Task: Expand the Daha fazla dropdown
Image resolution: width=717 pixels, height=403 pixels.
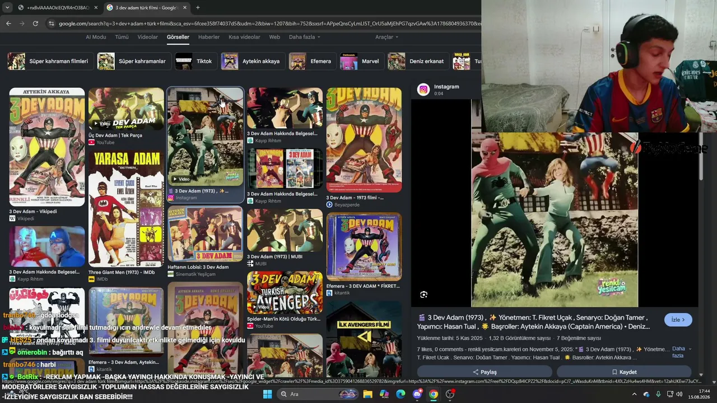Action: pyautogui.click(x=304, y=37)
